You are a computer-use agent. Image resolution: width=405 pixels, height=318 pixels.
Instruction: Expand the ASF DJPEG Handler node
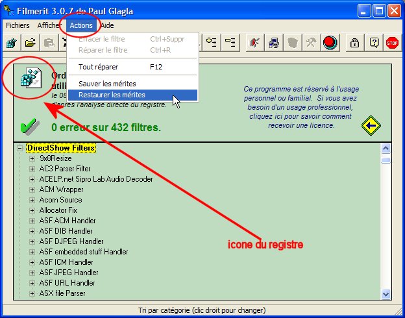coord(32,241)
